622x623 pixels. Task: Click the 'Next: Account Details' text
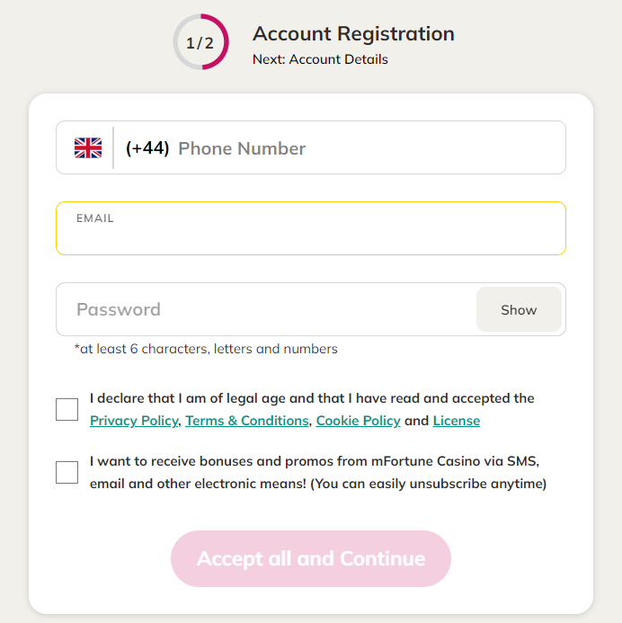tap(320, 59)
